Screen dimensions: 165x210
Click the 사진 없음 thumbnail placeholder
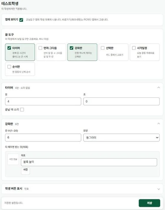(13, 159)
